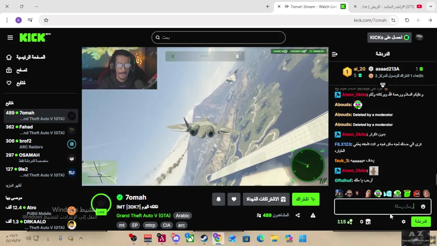Open recommended DRKAALO channel

pyautogui.click(x=41, y=224)
